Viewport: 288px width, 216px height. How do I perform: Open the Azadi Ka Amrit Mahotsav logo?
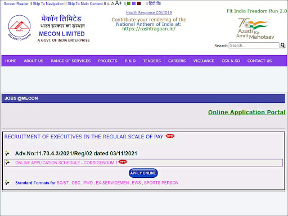(x=255, y=29)
